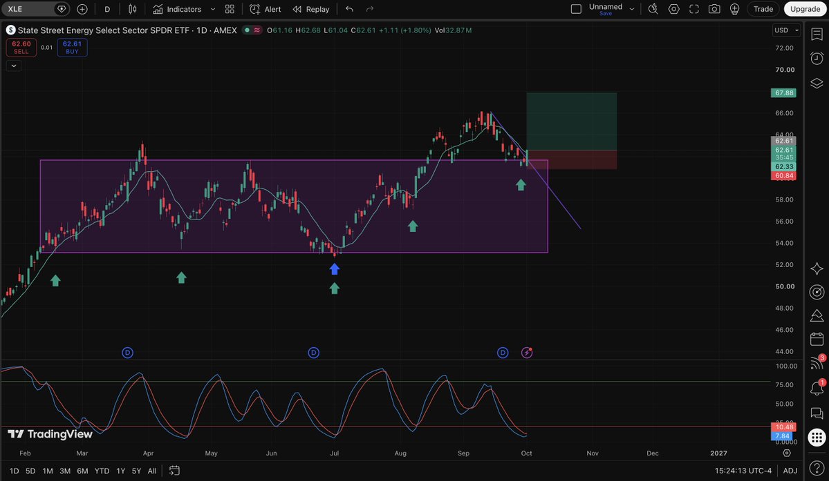The width and height of the screenshot is (829, 481).
Task: Select the 5D time range
Action: point(30,471)
